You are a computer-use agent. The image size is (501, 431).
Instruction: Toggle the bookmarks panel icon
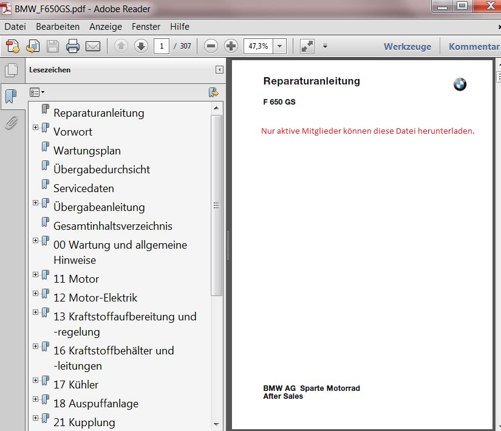(x=11, y=96)
